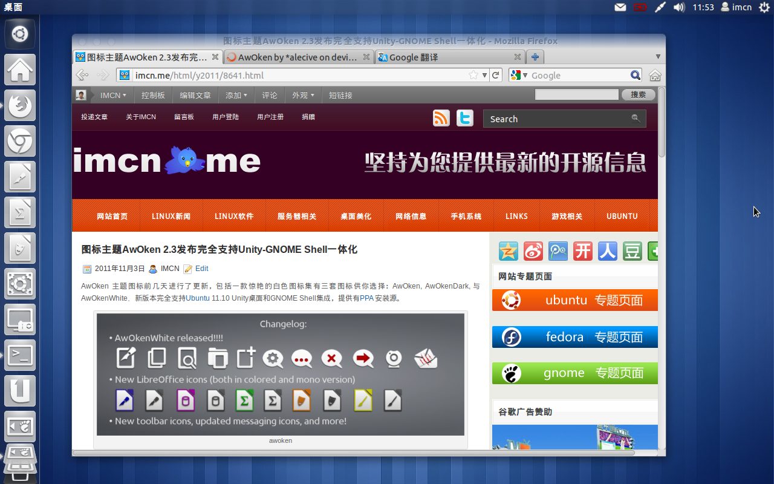Open the URL history dropdown arrow
The width and height of the screenshot is (774, 484).
(484, 75)
